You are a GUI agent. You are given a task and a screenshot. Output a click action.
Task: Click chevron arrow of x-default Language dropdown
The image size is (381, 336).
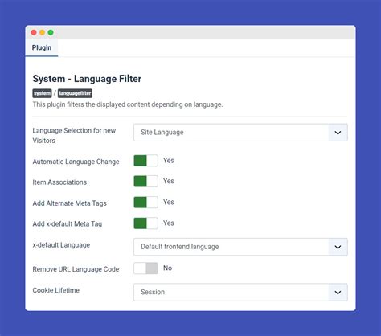pyautogui.click(x=338, y=247)
